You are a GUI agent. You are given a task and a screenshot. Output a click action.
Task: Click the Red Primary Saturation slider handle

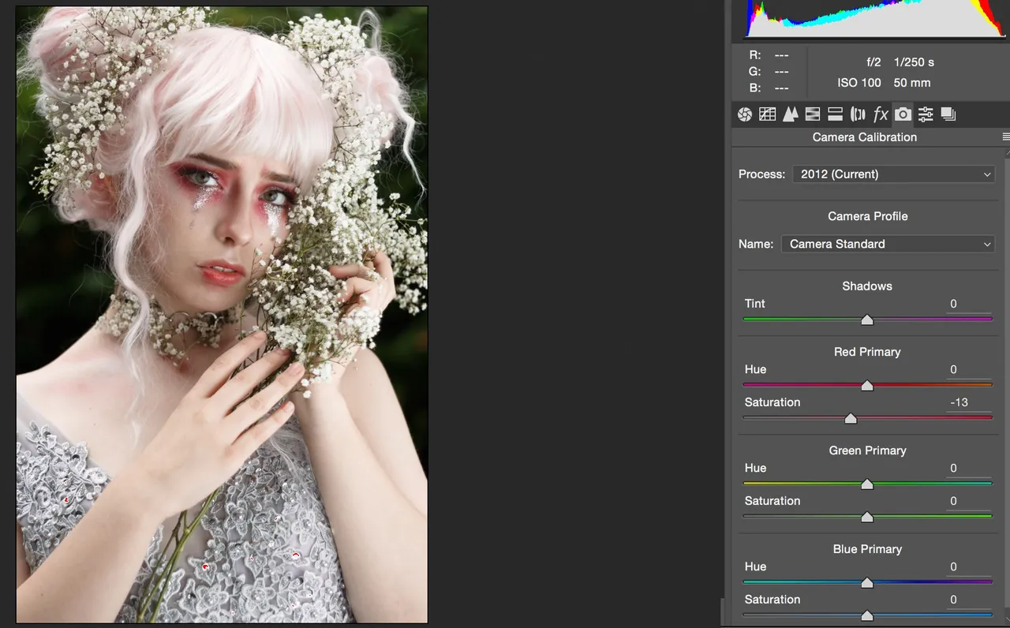tap(851, 418)
